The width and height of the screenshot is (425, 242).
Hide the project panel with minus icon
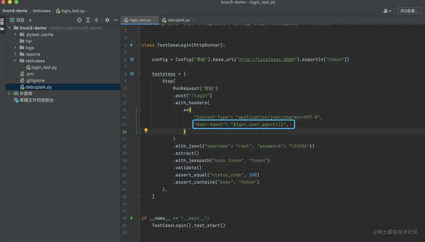tap(116, 20)
